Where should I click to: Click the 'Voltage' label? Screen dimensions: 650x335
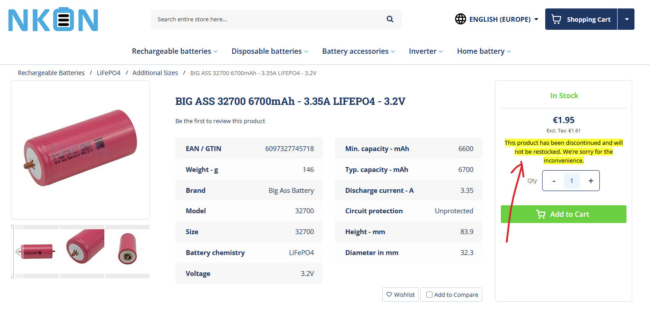coord(198,274)
